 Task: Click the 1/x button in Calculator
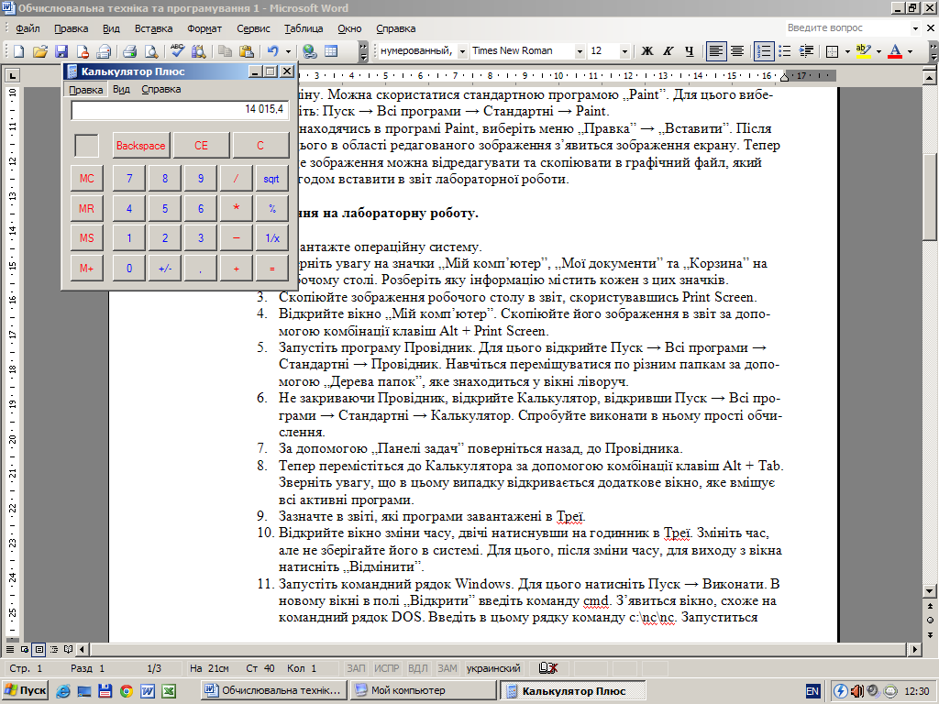tap(271, 237)
